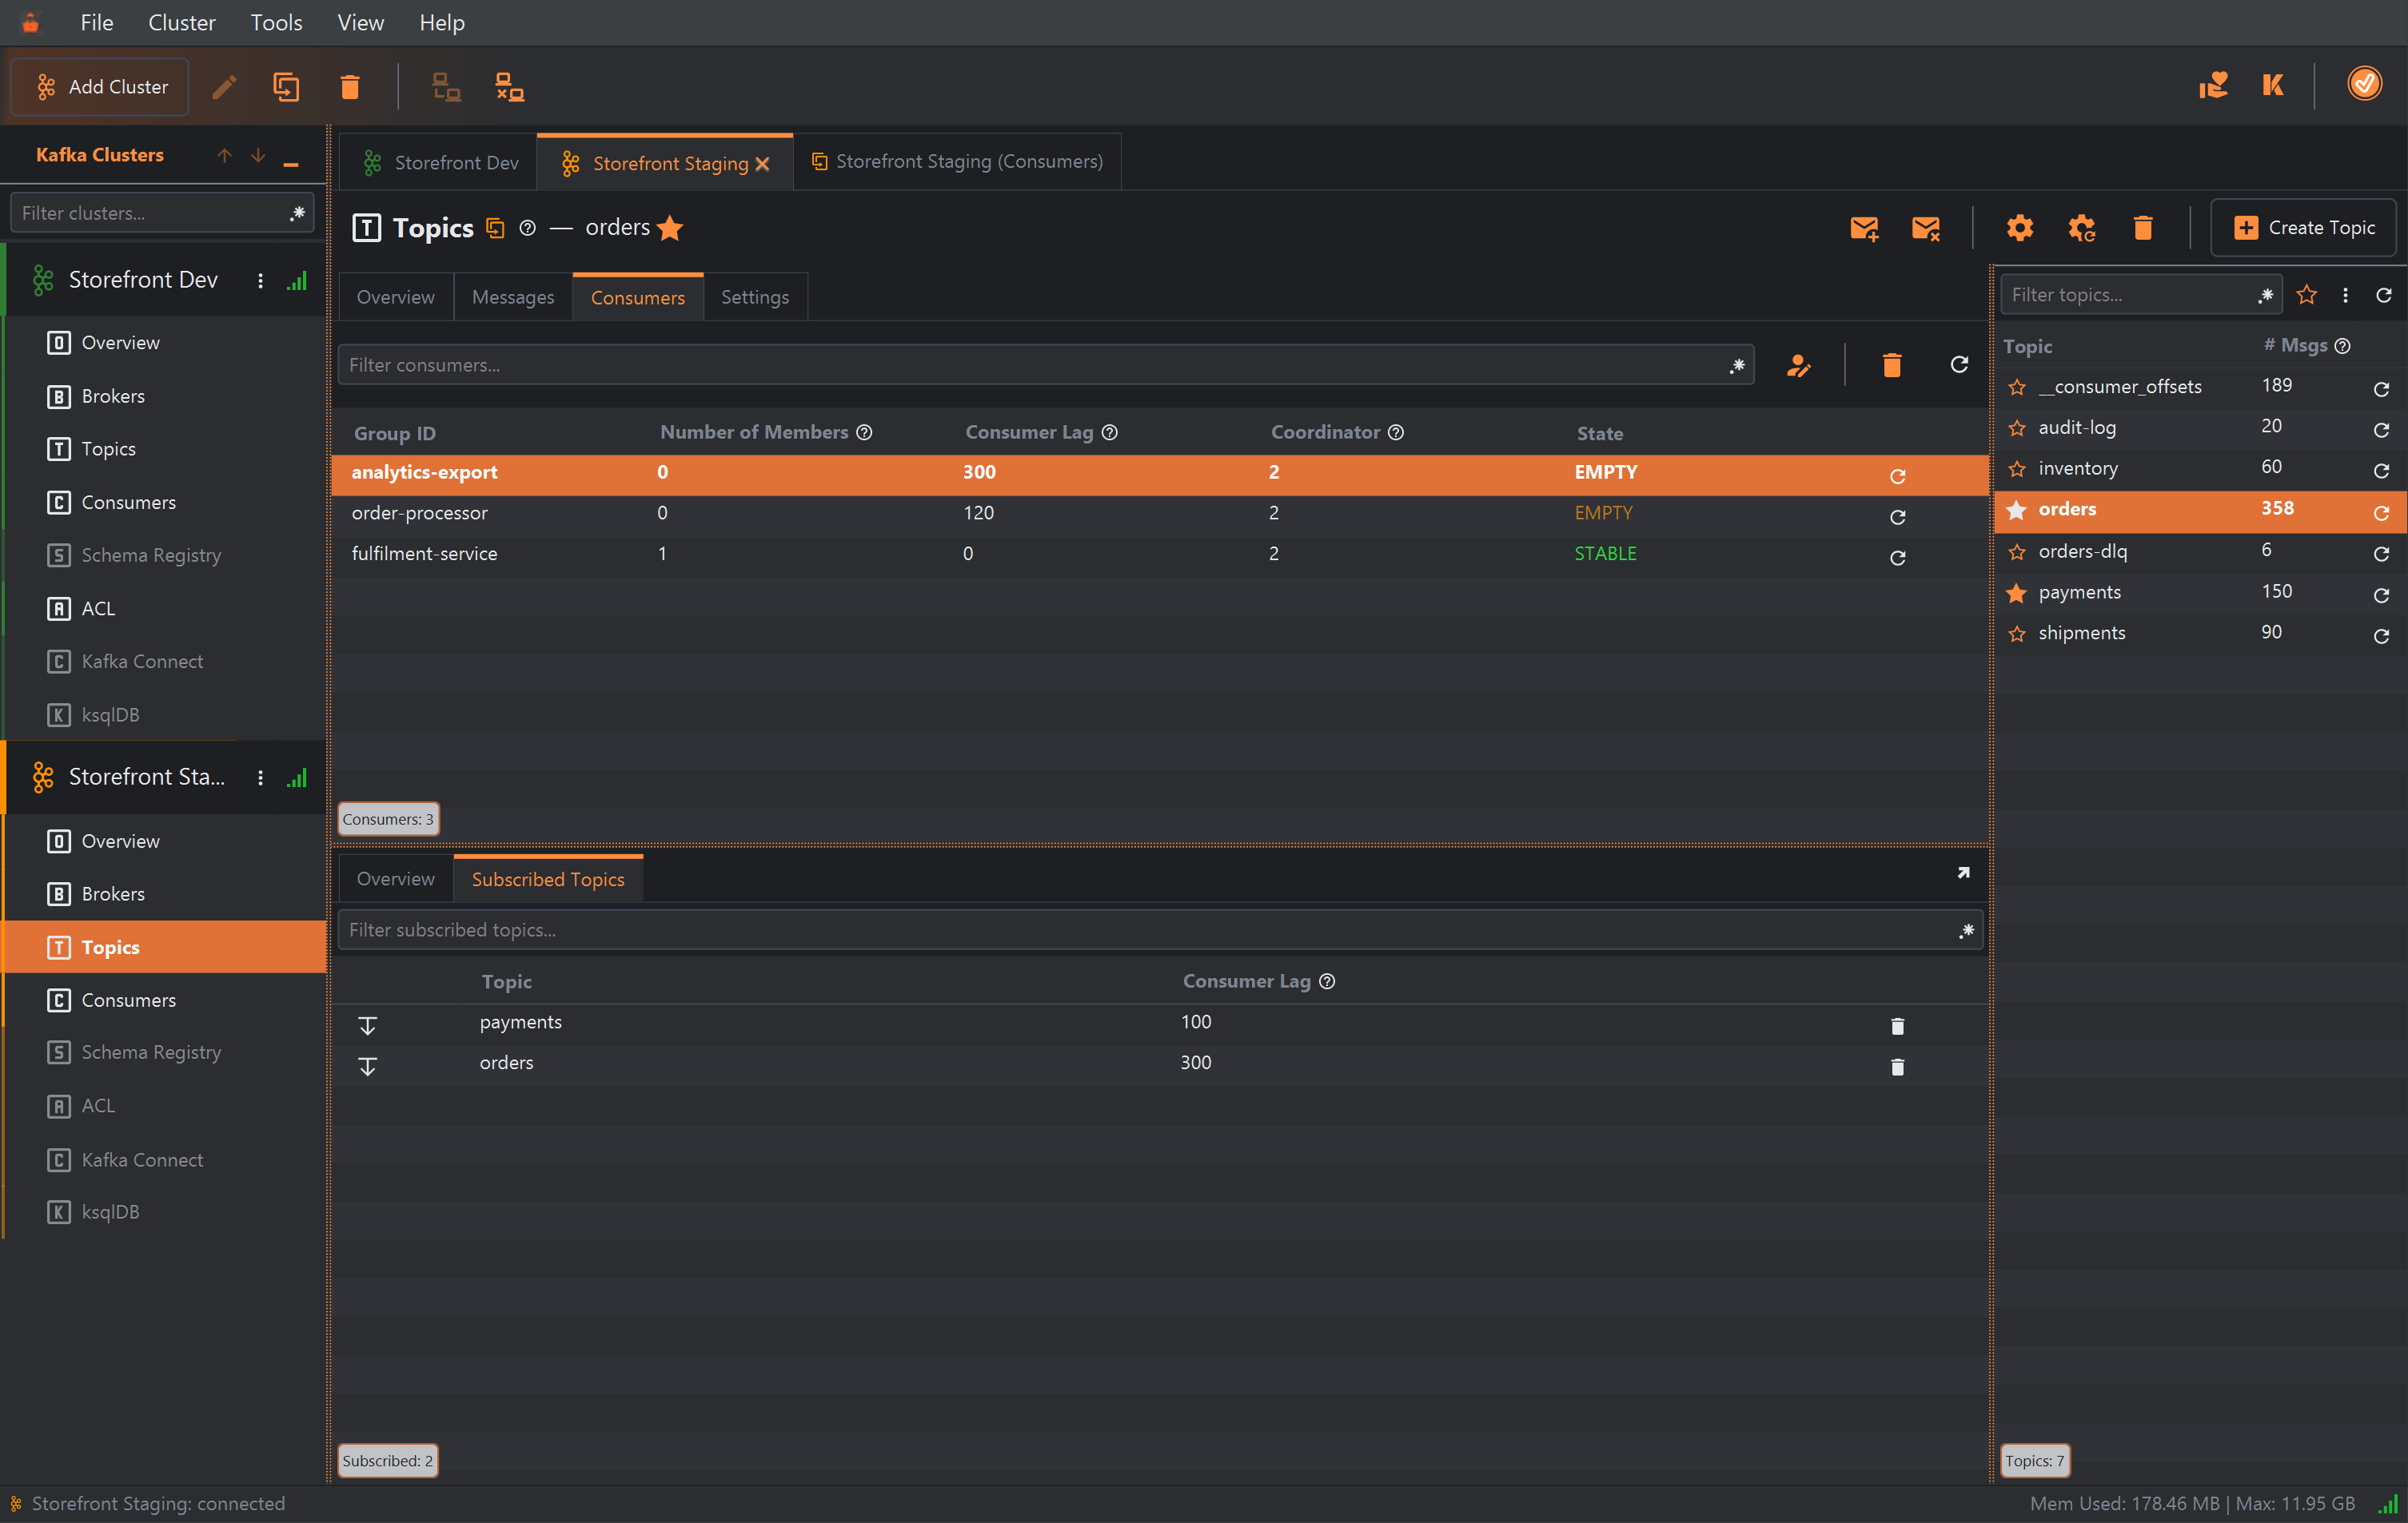Star the __consumer_offsets topic
Viewport: 2408px width, 1523px height.
tap(2017, 388)
